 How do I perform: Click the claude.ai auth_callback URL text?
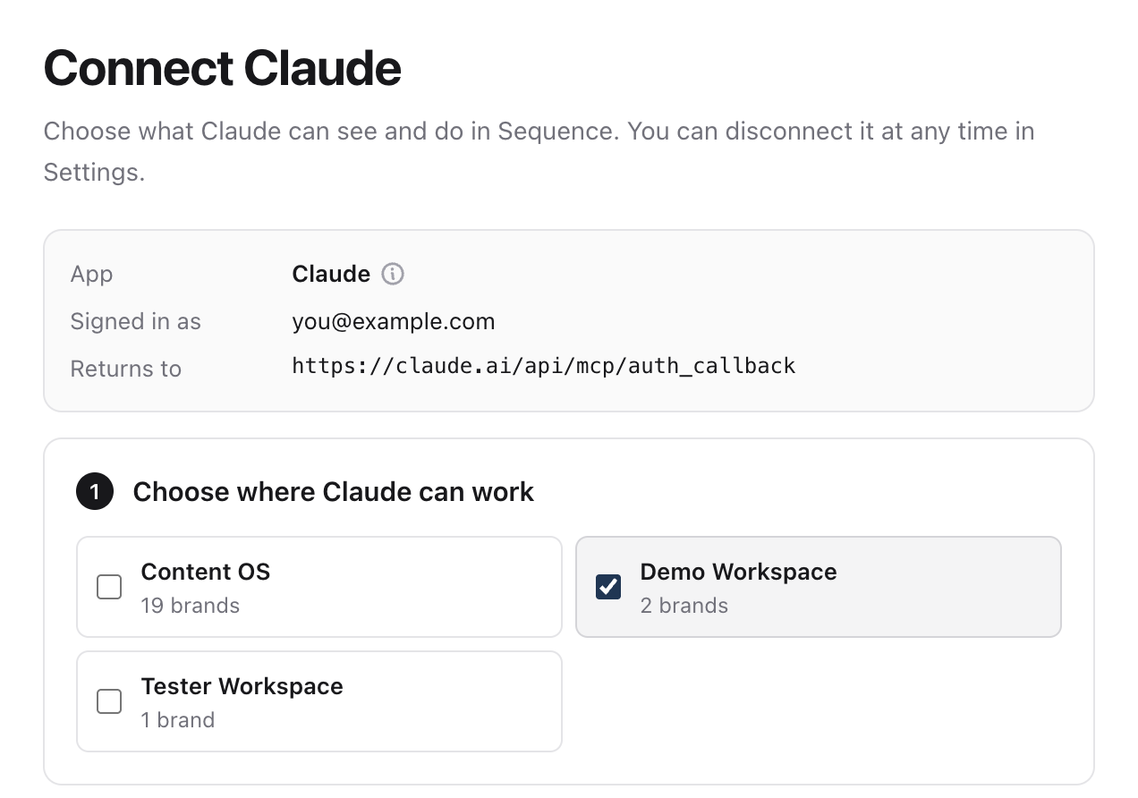tap(544, 366)
